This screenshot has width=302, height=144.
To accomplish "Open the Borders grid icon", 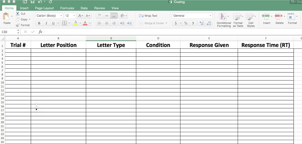I will 64,23.
